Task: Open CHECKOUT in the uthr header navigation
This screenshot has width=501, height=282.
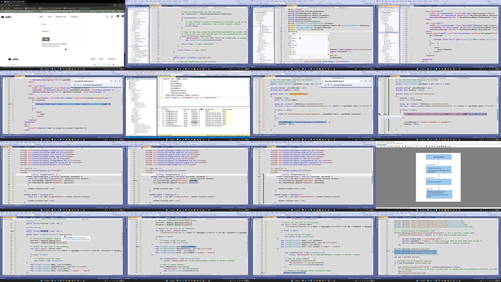Action: [74, 17]
